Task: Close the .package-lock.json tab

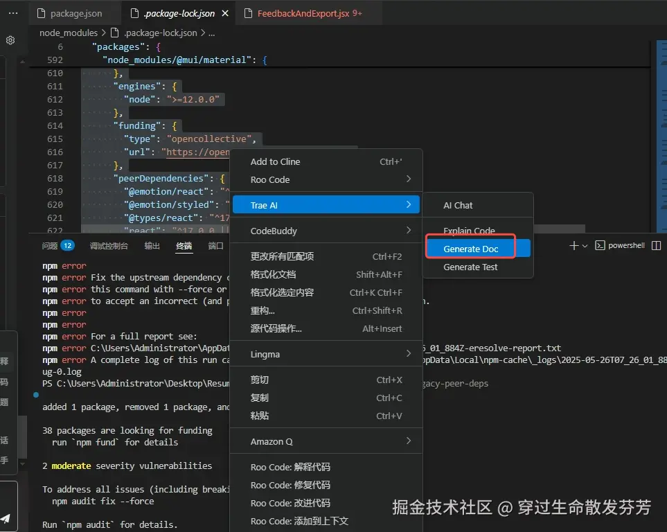Action: [225, 13]
